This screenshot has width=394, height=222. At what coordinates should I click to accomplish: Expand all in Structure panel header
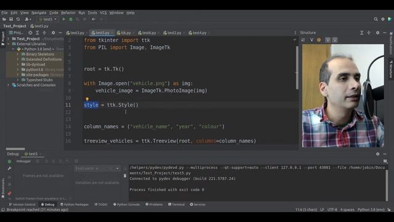[361, 33]
